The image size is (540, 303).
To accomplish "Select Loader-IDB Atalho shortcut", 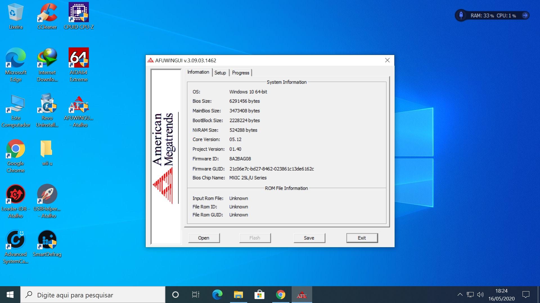I will pos(16,201).
